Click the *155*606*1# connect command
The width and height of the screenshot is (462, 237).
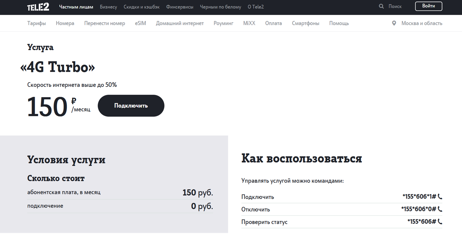tap(419, 197)
